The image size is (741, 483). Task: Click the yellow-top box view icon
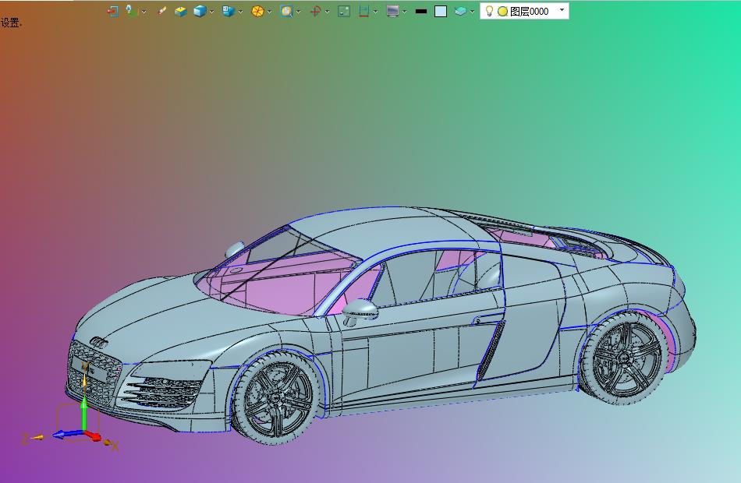pyautogui.click(x=180, y=12)
